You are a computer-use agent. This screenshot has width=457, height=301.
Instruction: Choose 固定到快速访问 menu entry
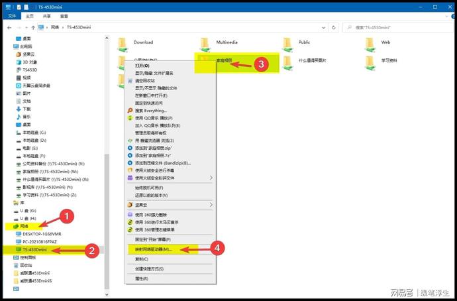pyautogui.click(x=170, y=103)
